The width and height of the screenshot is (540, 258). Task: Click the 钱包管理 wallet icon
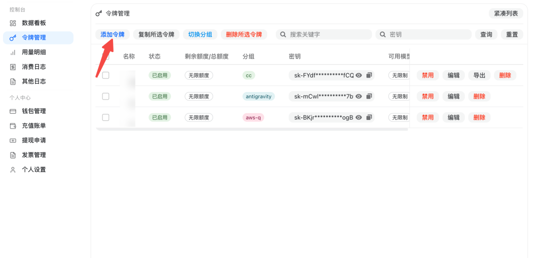(13, 111)
